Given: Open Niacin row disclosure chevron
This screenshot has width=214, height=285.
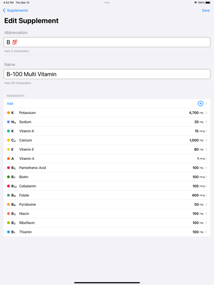Looking at the screenshot, I should 206,214.
